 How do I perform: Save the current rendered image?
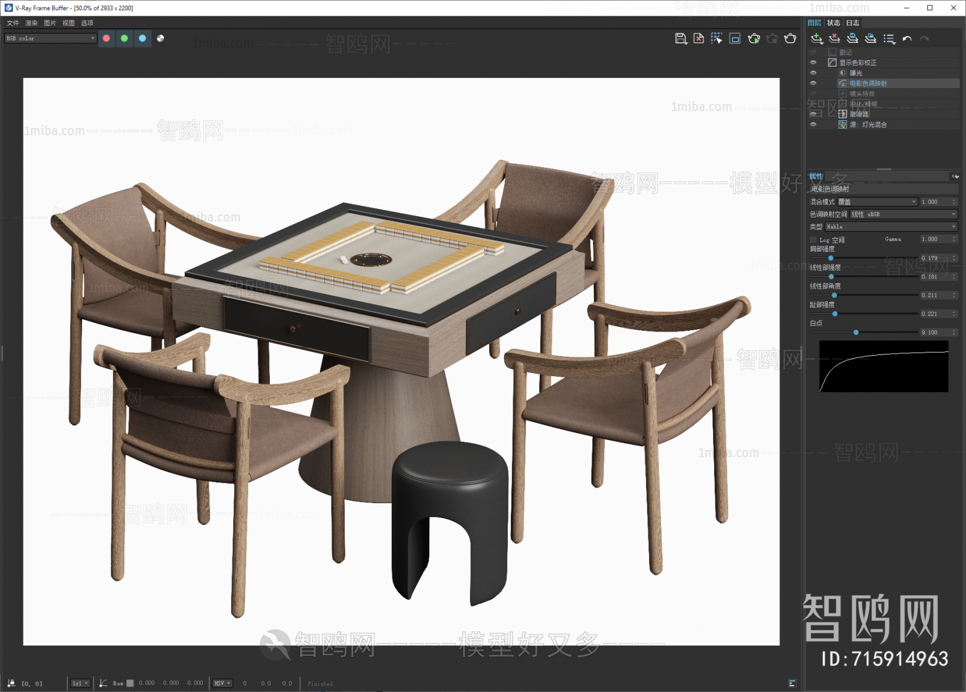pyautogui.click(x=681, y=39)
